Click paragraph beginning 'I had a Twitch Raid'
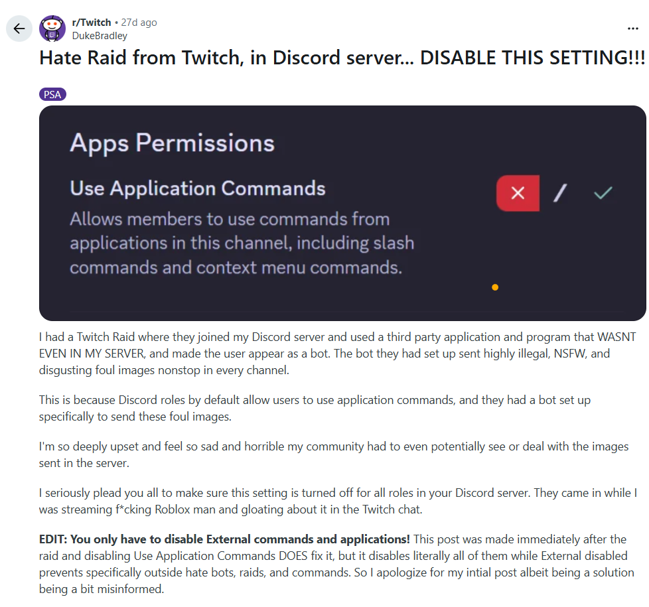Screen dimensions: 649x607 point(337,354)
